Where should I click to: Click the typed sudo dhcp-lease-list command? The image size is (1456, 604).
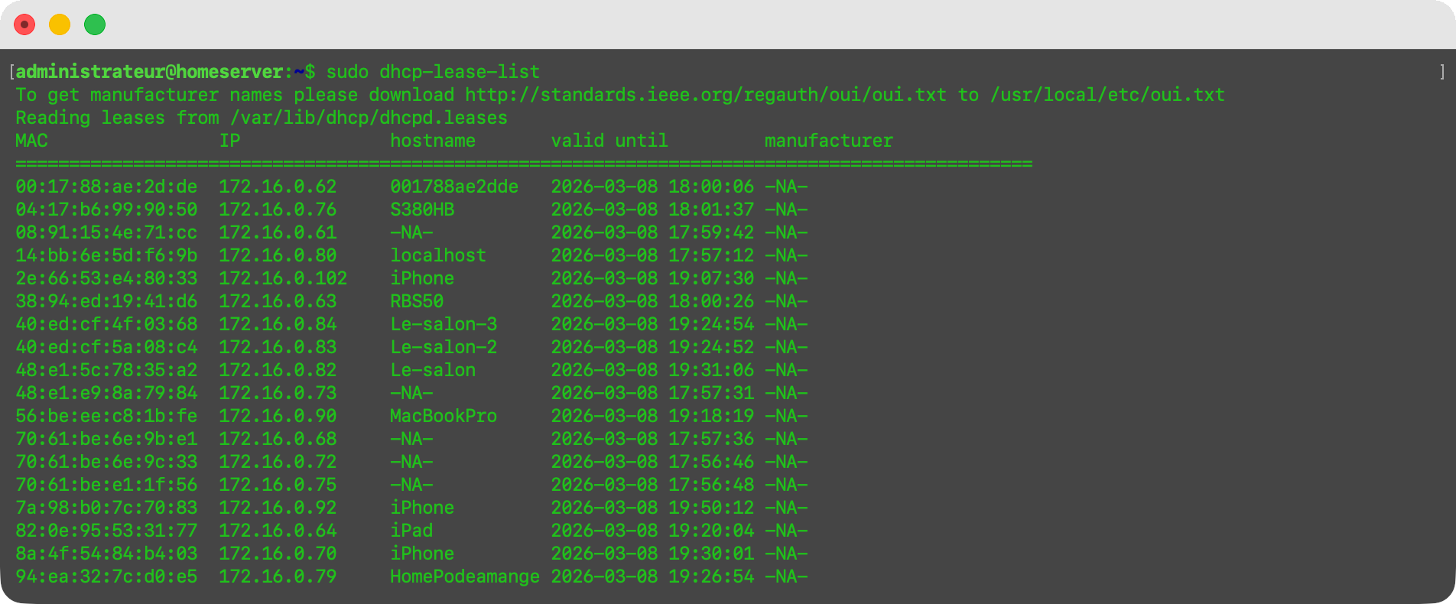433,72
